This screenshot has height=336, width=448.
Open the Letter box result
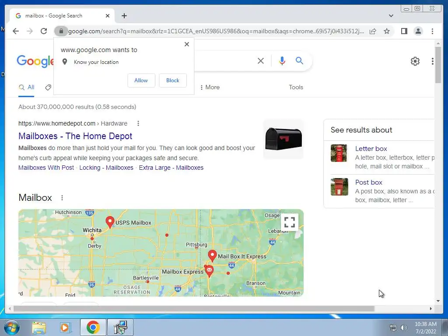pyautogui.click(x=371, y=149)
